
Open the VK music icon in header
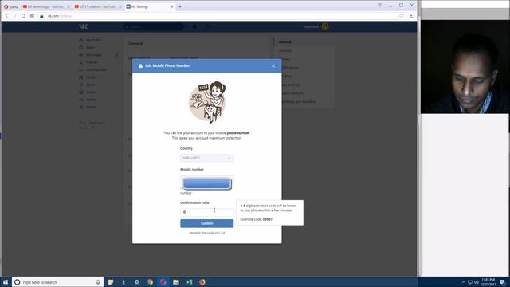pyautogui.click(x=207, y=26)
